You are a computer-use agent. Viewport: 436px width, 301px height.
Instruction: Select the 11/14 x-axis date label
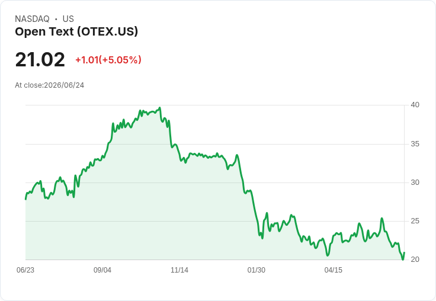pyautogui.click(x=179, y=270)
